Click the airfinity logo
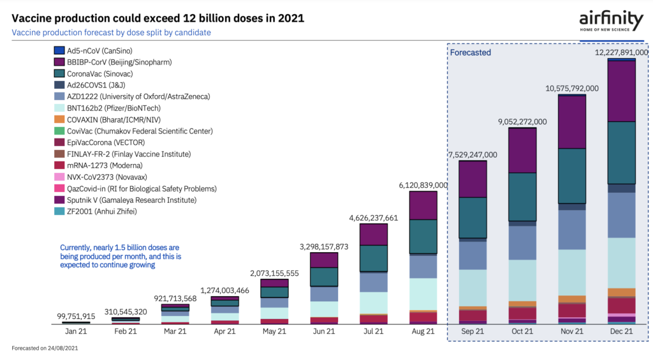The height and width of the screenshot is (351, 653). 612,21
